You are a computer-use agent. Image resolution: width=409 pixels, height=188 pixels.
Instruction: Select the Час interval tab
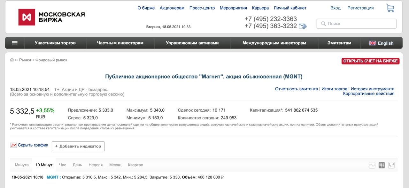coord(63,165)
